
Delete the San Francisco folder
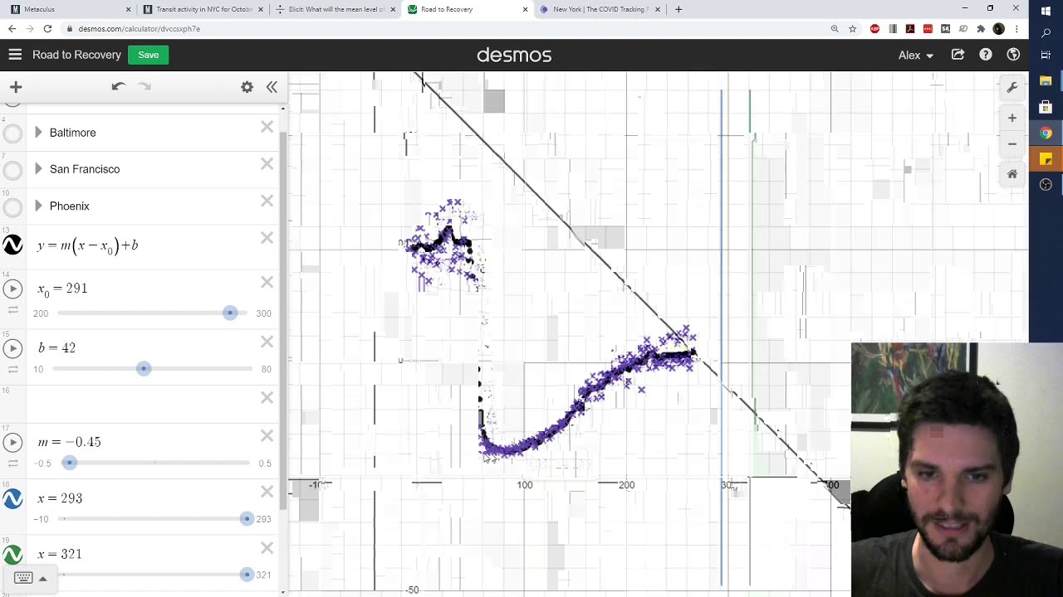(267, 163)
